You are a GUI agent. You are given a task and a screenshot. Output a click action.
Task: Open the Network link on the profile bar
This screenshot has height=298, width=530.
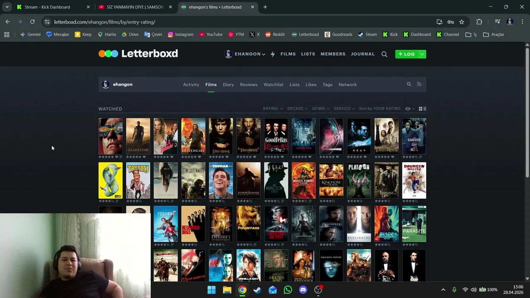coord(347,84)
